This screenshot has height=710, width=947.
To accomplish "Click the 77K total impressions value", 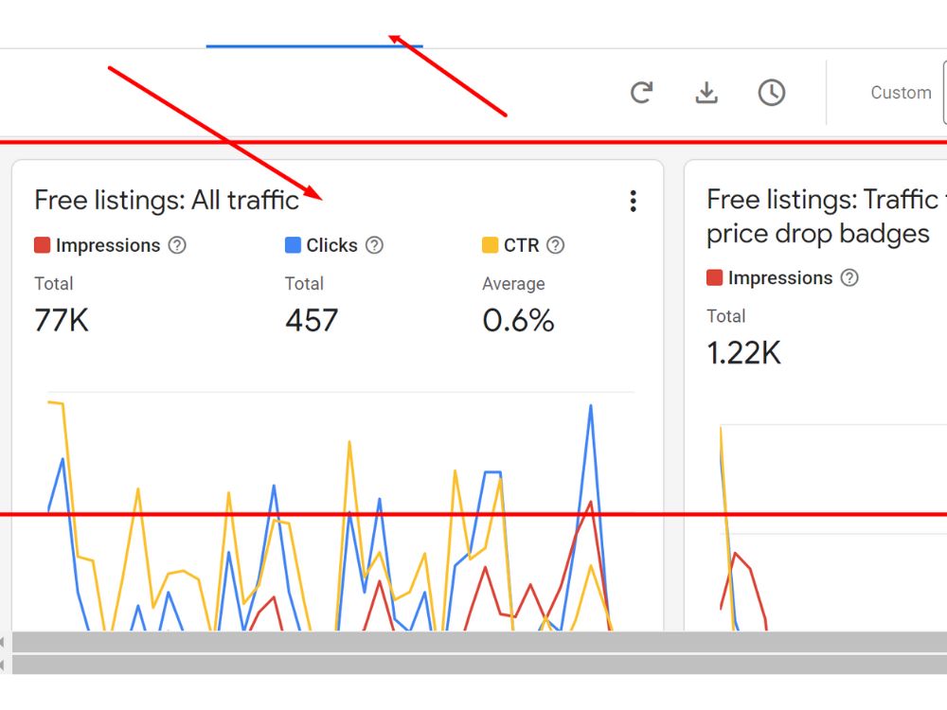I will [x=62, y=320].
